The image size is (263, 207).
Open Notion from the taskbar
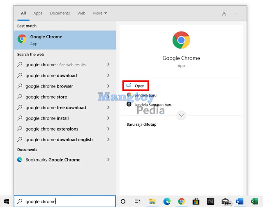click(210, 201)
